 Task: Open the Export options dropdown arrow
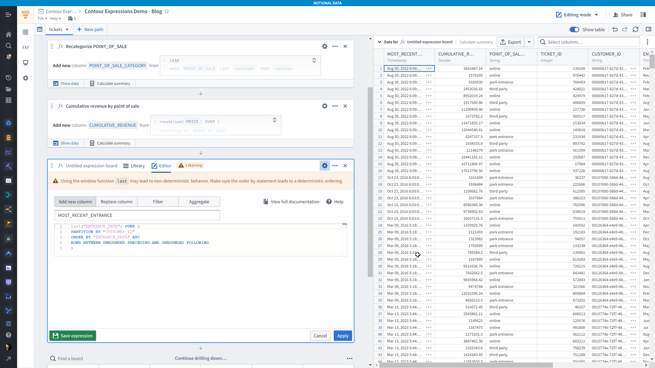529,42
